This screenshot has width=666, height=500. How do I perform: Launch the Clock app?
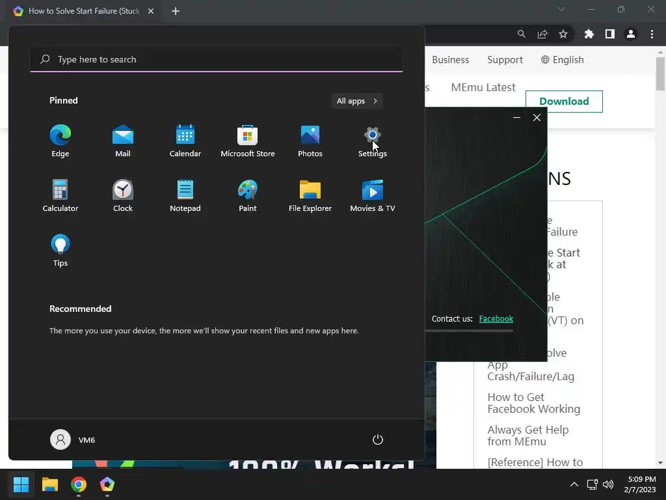pyautogui.click(x=123, y=195)
